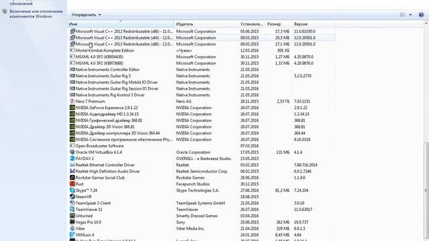Viewport: 429px width, 241px height.
Task: Click publisher Smartly Dressed Games
Action: tap(196, 216)
